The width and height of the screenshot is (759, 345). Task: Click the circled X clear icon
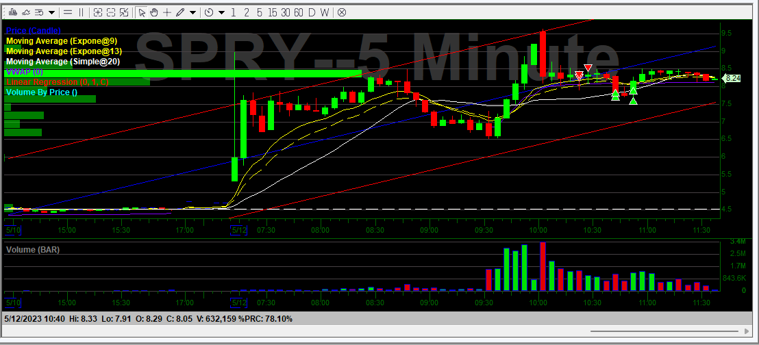point(341,12)
